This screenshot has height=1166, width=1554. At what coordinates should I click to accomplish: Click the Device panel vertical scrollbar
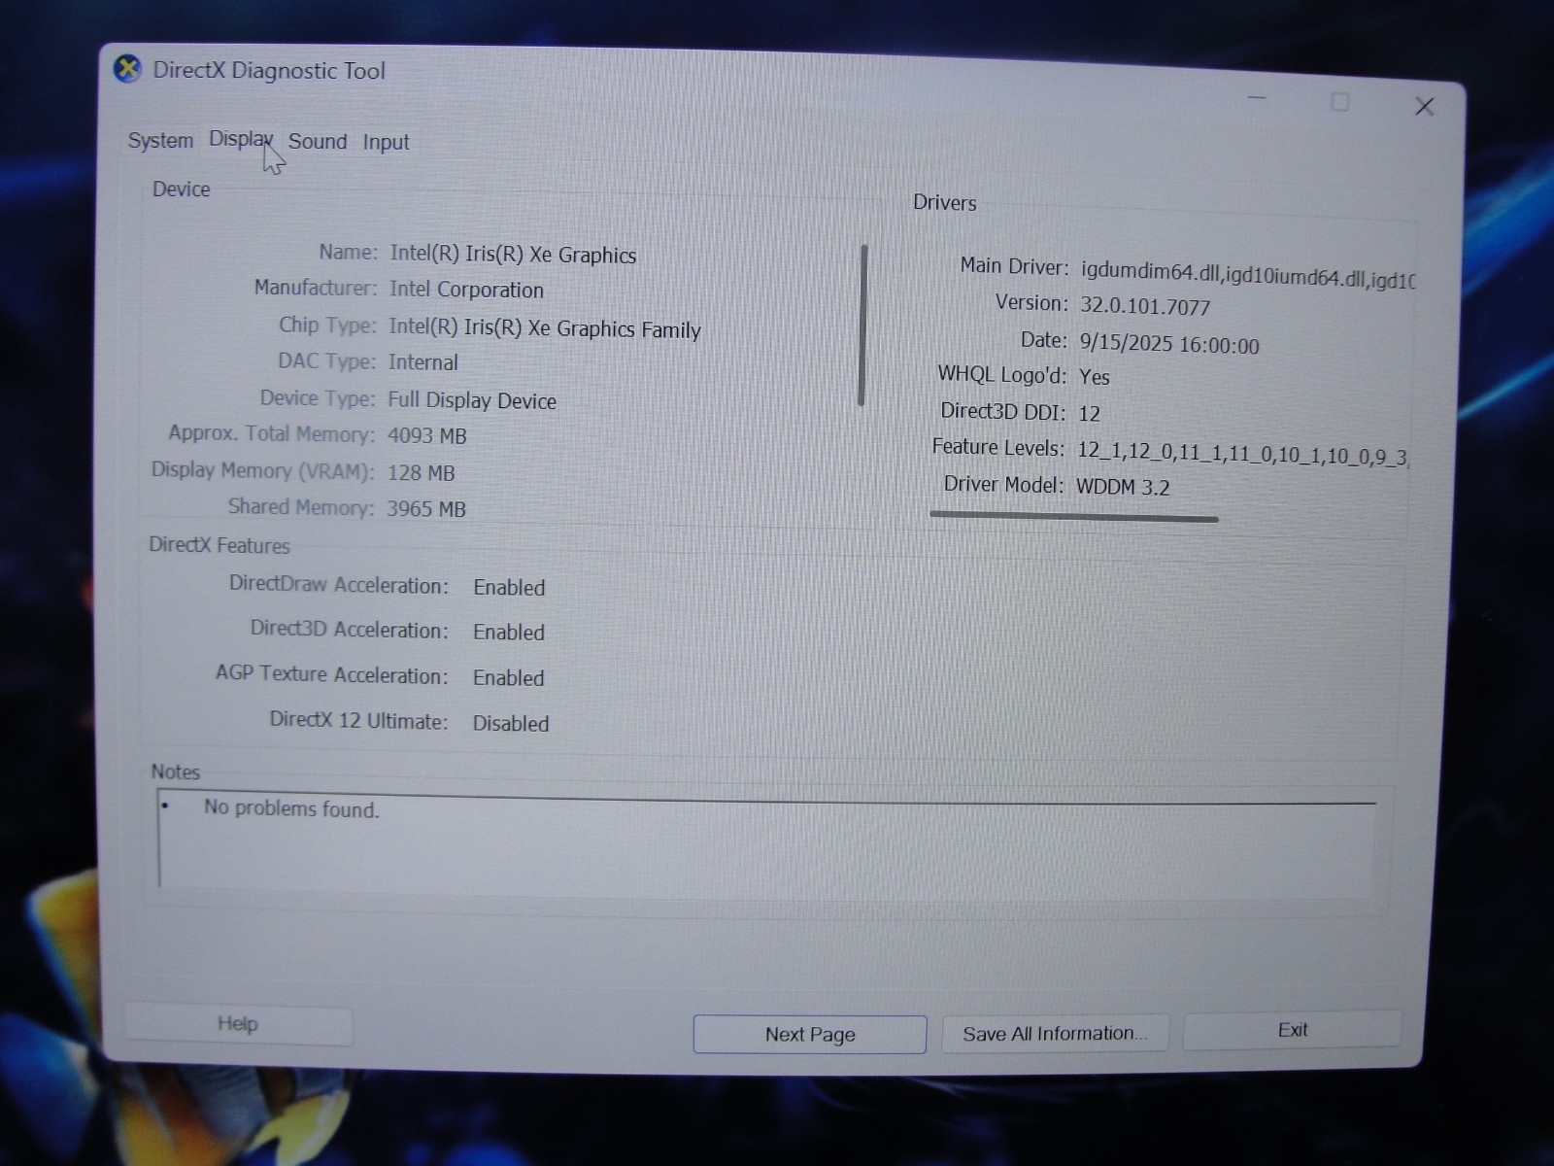862,325
